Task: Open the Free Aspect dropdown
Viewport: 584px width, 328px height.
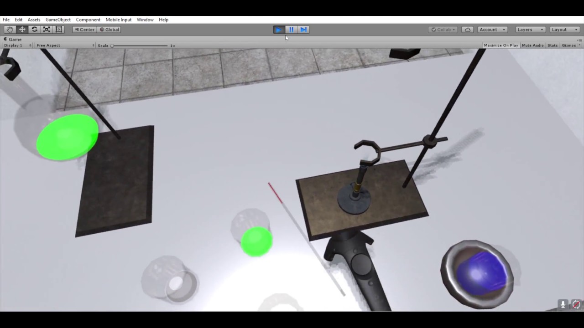Action: tap(65, 46)
